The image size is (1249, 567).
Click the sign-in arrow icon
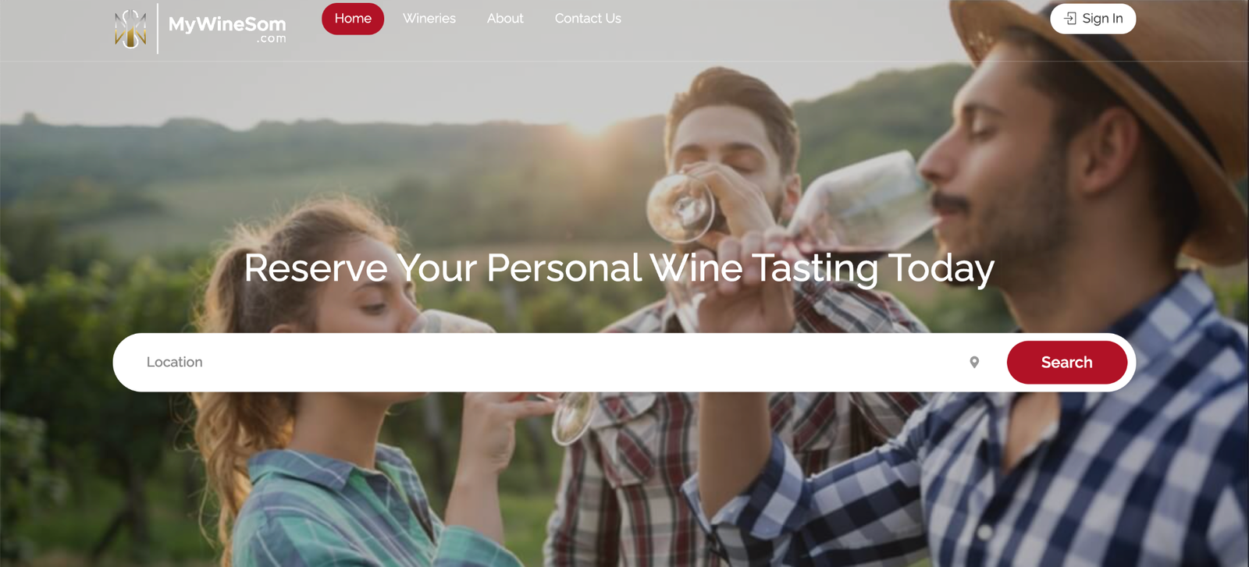pos(1070,18)
